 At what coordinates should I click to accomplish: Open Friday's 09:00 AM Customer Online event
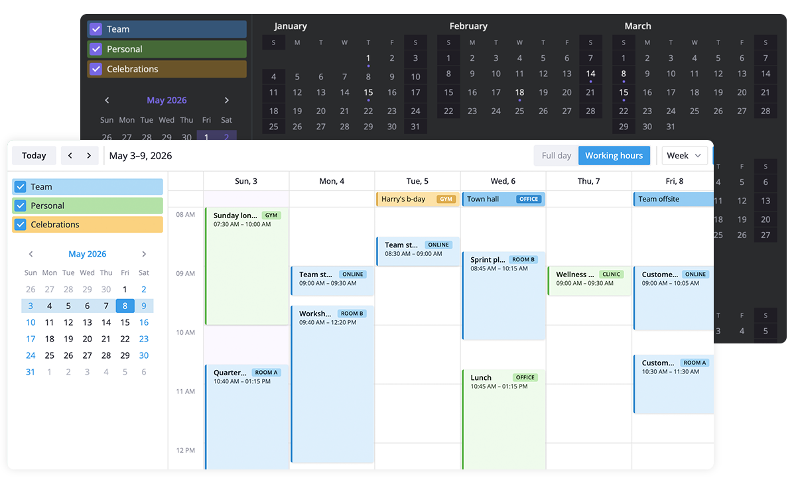pyautogui.click(x=673, y=298)
